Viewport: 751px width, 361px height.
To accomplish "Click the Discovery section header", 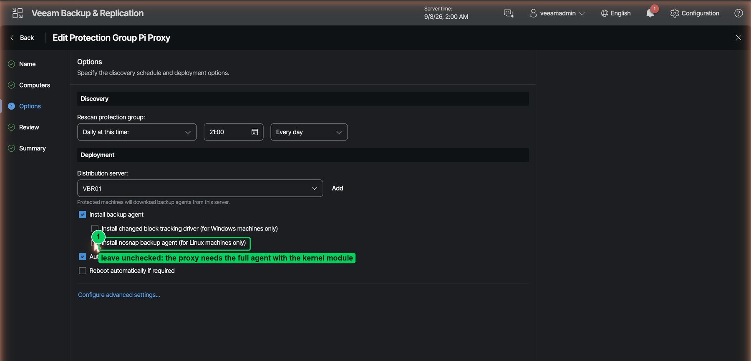I will tap(303, 99).
